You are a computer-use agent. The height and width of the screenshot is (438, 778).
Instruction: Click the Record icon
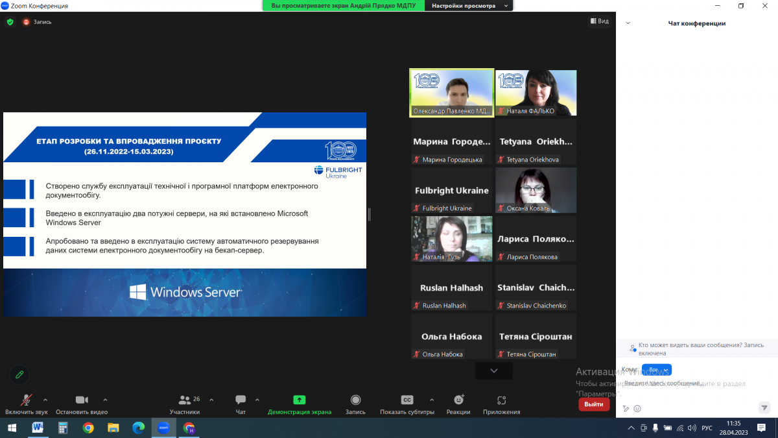355,400
